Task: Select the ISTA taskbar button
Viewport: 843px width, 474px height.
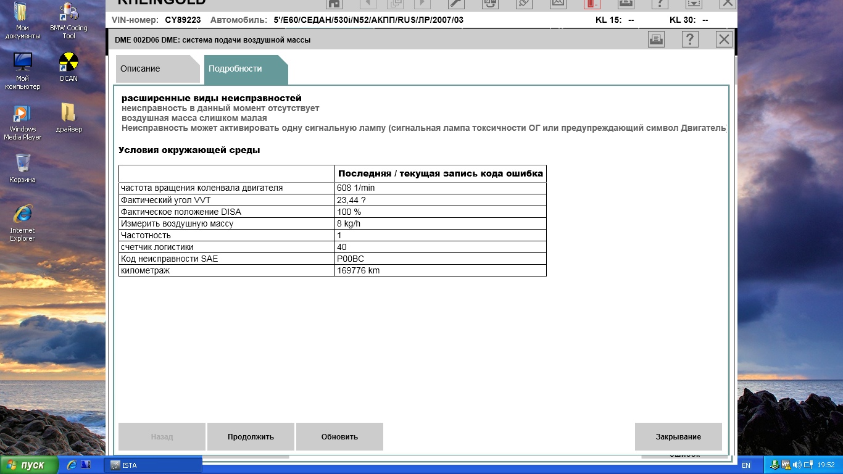Action: [x=154, y=465]
